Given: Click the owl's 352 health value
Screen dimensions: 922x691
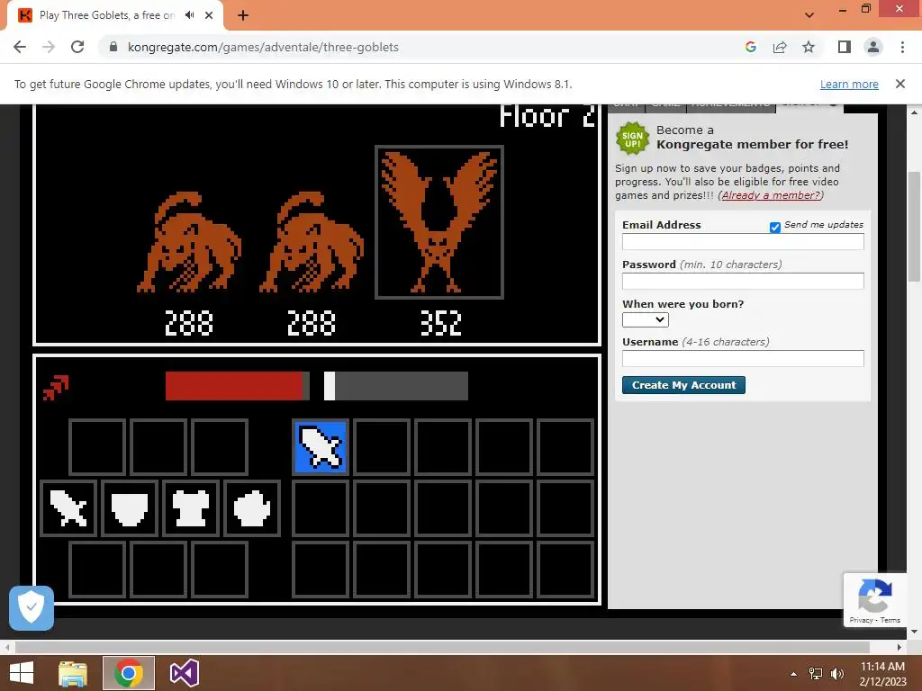Looking at the screenshot, I should click(441, 323).
